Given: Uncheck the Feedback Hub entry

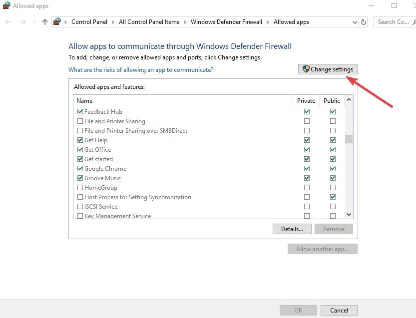Looking at the screenshot, I should point(80,111).
